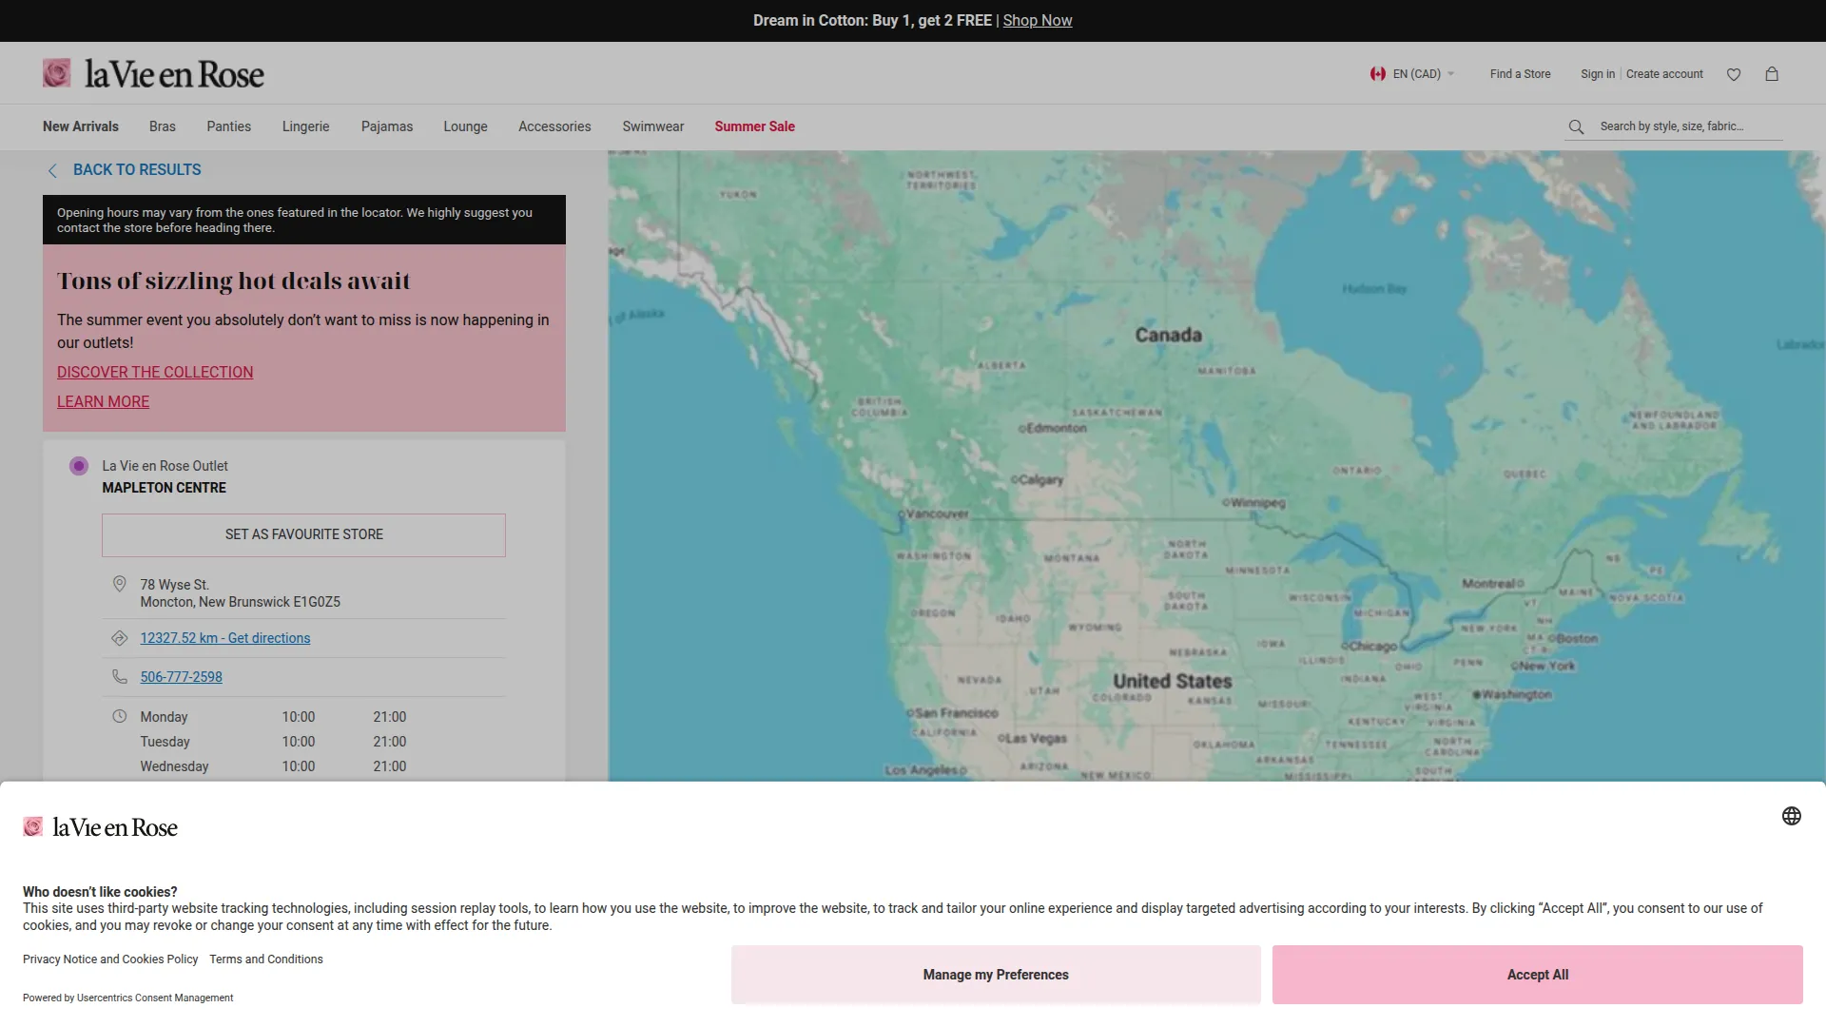
Task: Click the address location pin icon
Action: 120,584
